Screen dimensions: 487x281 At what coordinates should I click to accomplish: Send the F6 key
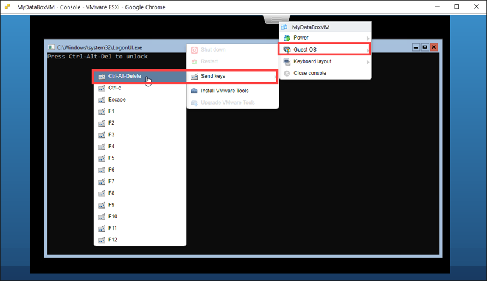[140, 170]
